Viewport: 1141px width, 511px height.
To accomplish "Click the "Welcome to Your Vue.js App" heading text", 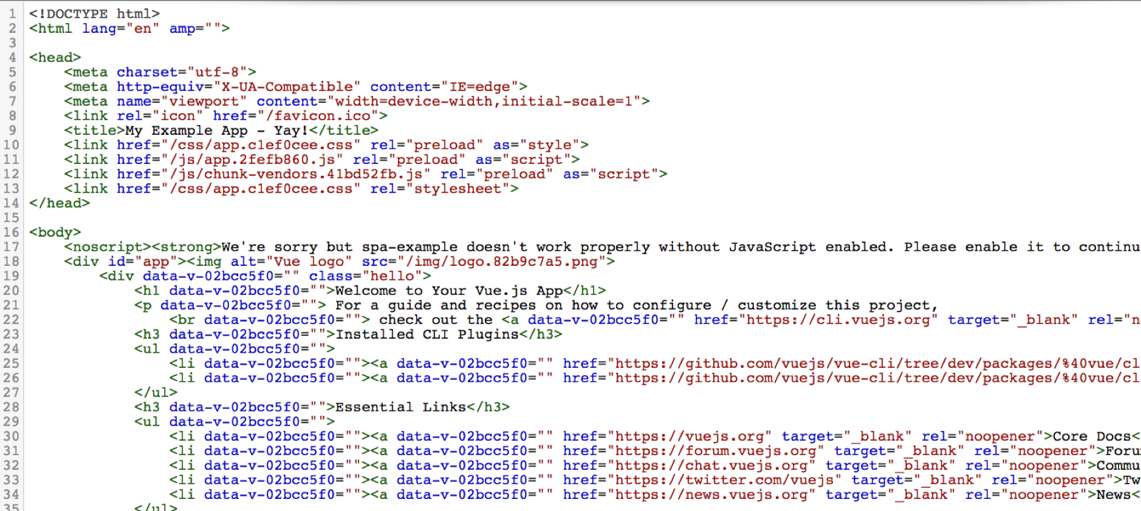I will [449, 291].
